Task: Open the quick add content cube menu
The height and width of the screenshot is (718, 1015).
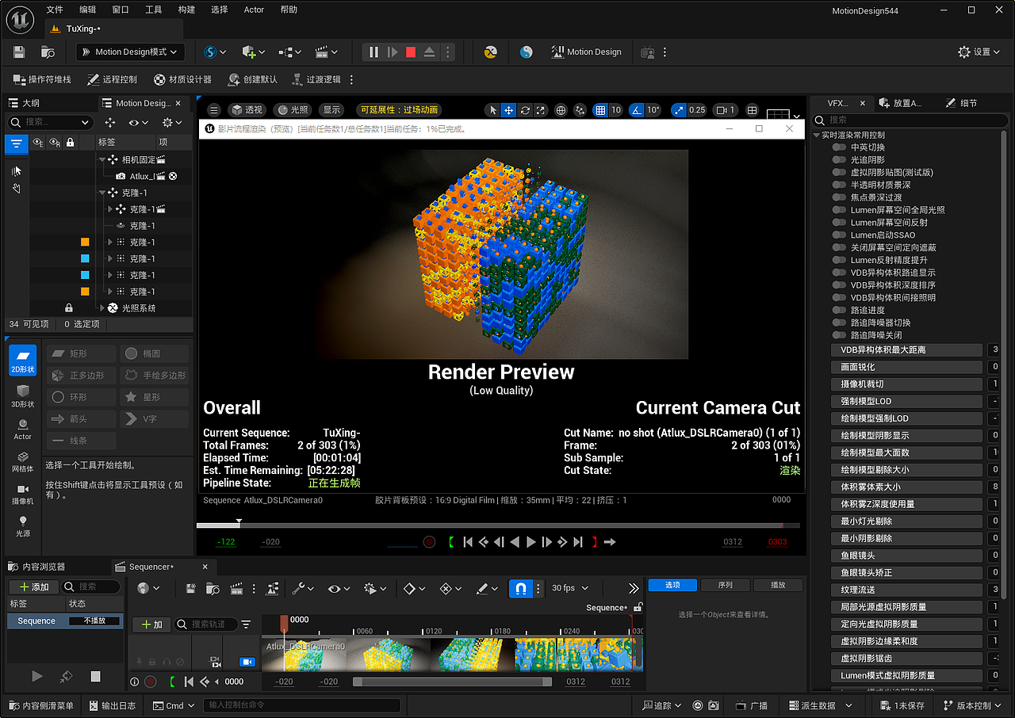Action: 254,52
